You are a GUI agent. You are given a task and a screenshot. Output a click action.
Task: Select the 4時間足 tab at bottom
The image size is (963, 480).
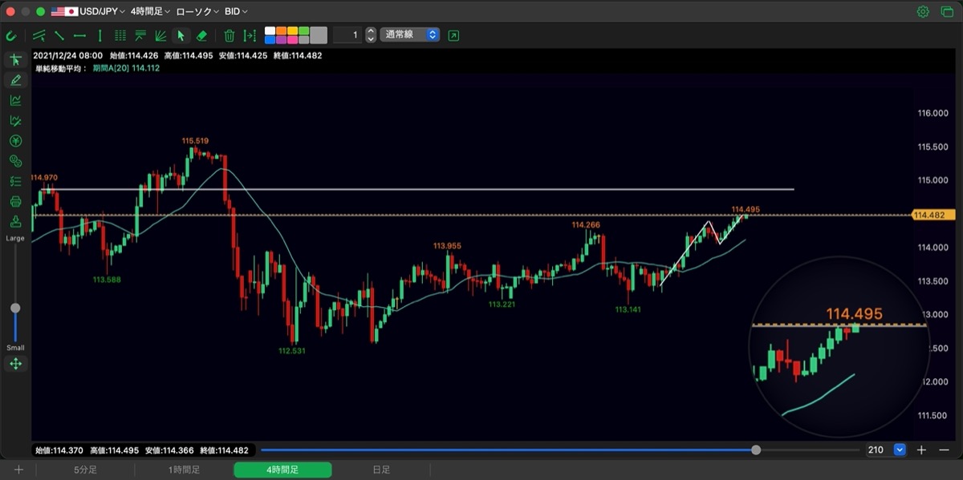(x=282, y=470)
